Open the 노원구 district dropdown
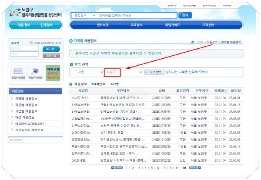 click(124, 72)
